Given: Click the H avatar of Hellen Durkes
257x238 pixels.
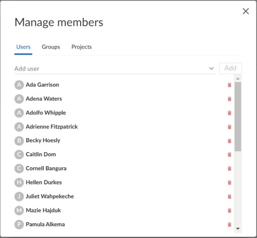Looking at the screenshot, I should [19, 183].
